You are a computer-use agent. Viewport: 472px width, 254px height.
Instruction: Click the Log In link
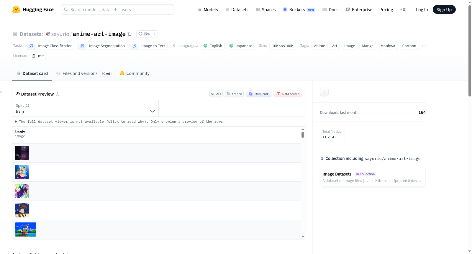tap(422, 9)
